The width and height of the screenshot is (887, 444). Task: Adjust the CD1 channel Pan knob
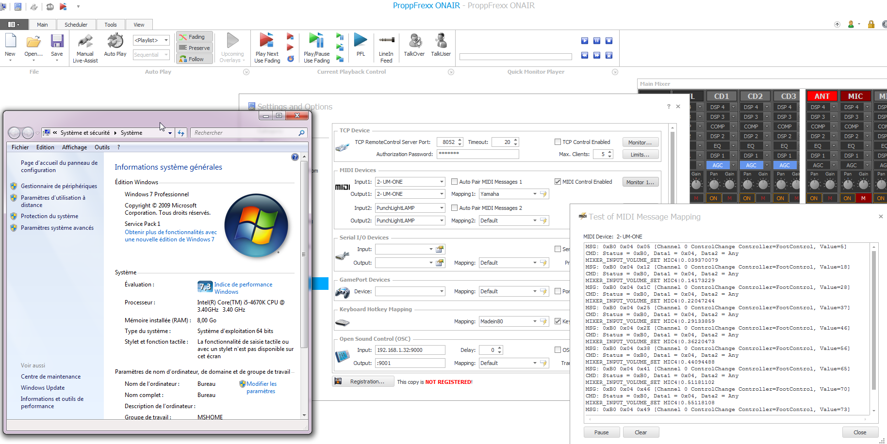click(x=714, y=184)
